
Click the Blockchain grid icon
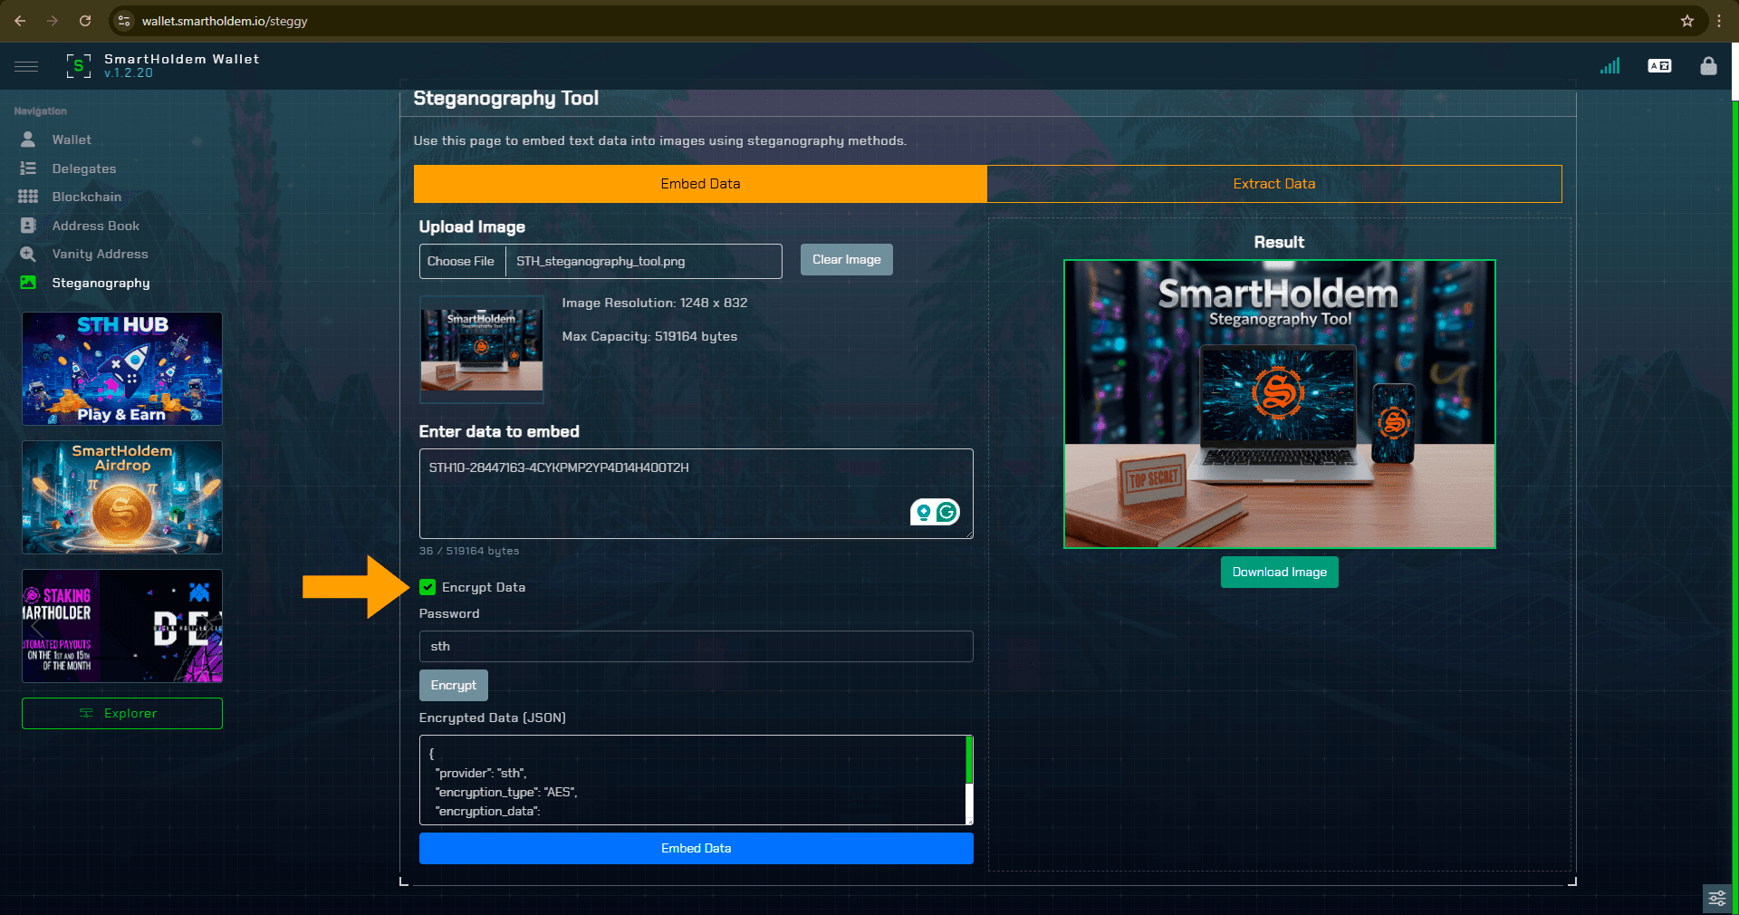(28, 197)
